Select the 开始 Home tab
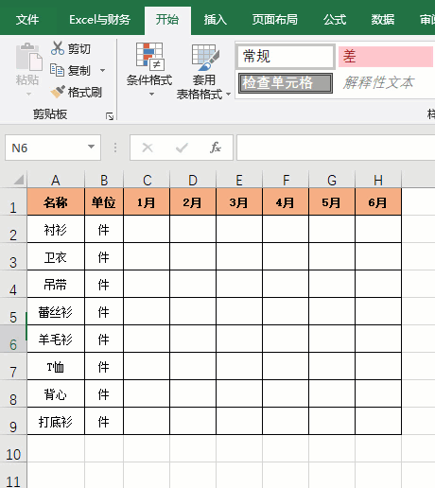The width and height of the screenshot is (435, 488). point(167,20)
